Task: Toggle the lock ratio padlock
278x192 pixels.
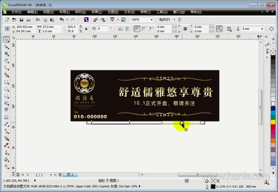Action: (x=86, y=29)
